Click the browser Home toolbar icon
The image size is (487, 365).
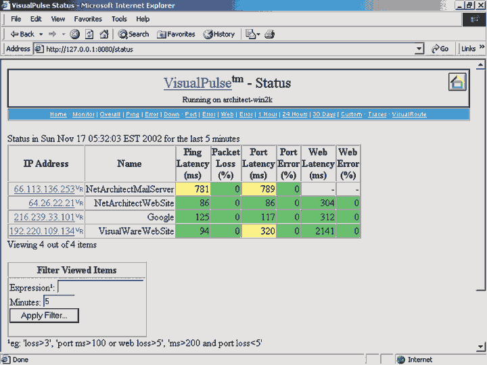point(104,34)
